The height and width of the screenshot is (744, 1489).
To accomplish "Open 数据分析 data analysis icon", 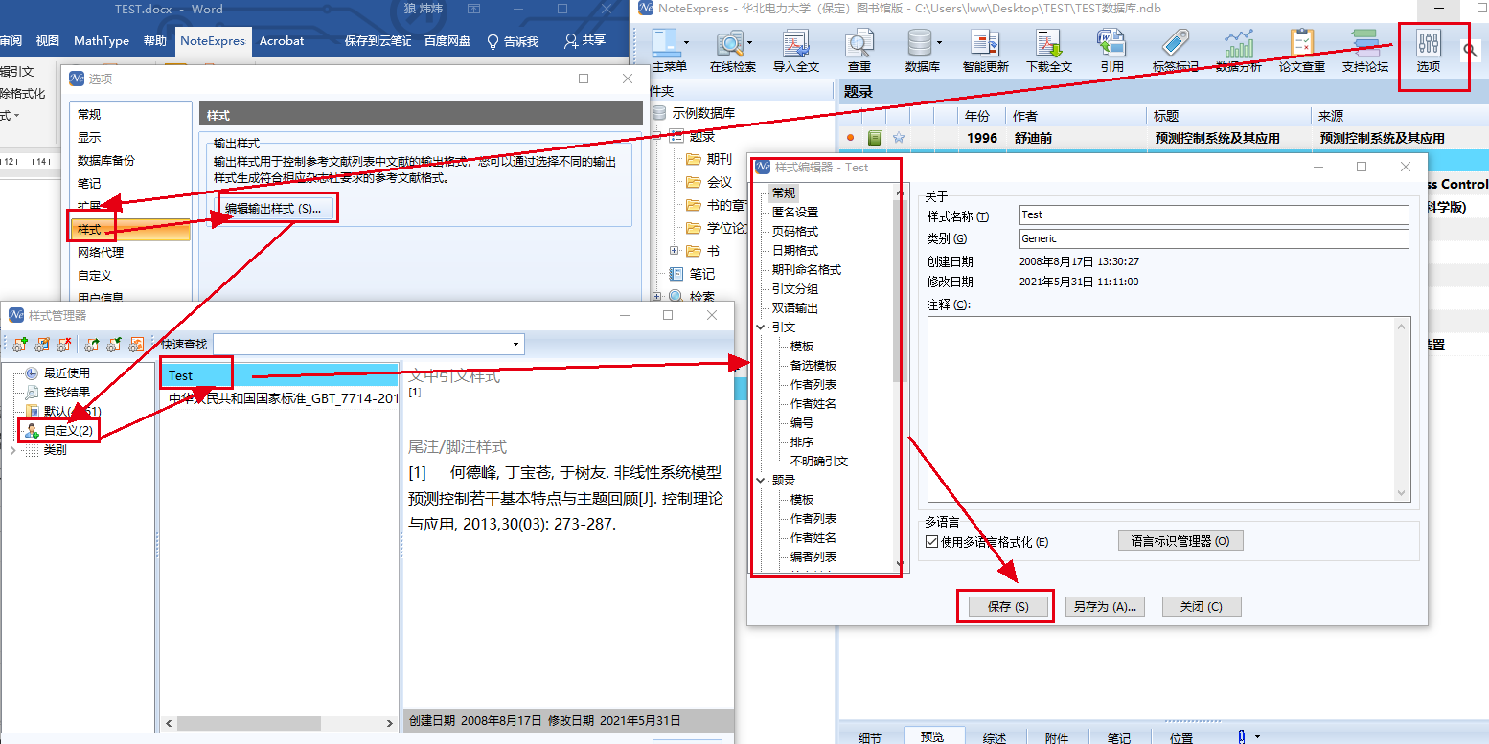I will pos(1238,51).
